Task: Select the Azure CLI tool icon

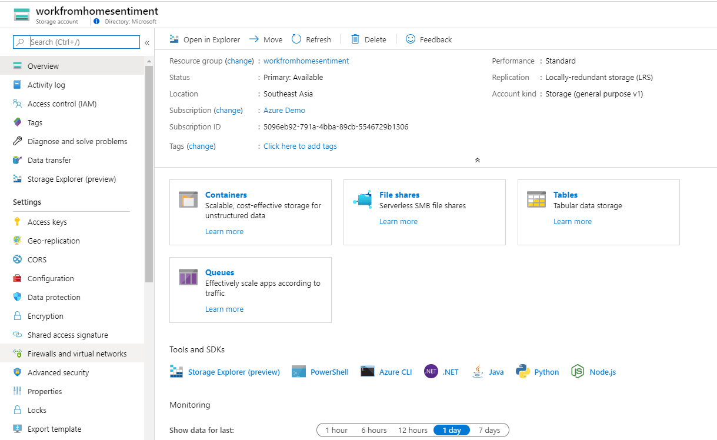Action: pos(368,371)
